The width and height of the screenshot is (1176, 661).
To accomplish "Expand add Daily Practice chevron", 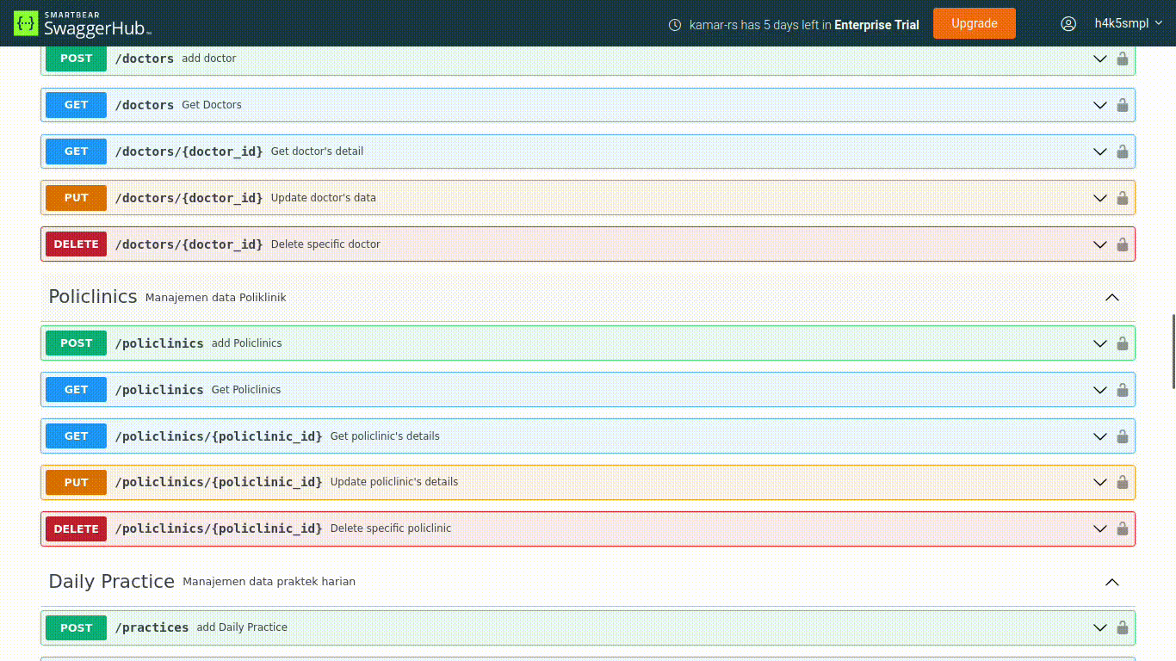I will pyautogui.click(x=1099, y=627).
